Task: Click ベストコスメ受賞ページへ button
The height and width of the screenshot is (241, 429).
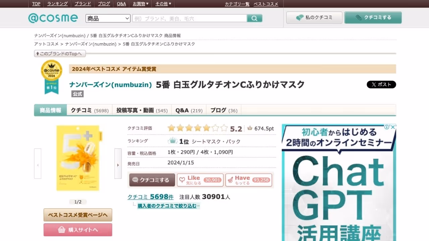Action: (x=78, y=215)
